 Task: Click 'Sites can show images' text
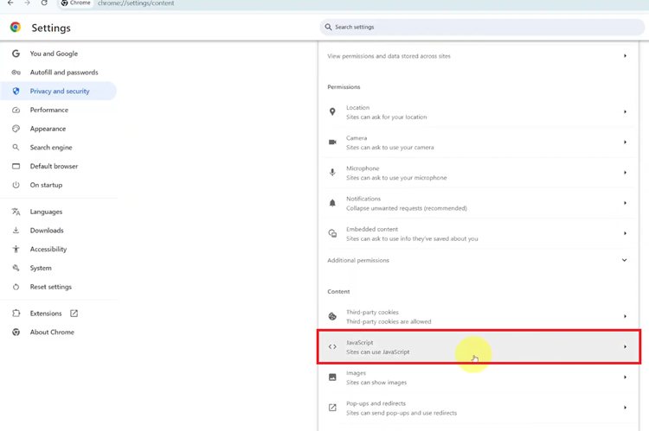click(376, 383)
